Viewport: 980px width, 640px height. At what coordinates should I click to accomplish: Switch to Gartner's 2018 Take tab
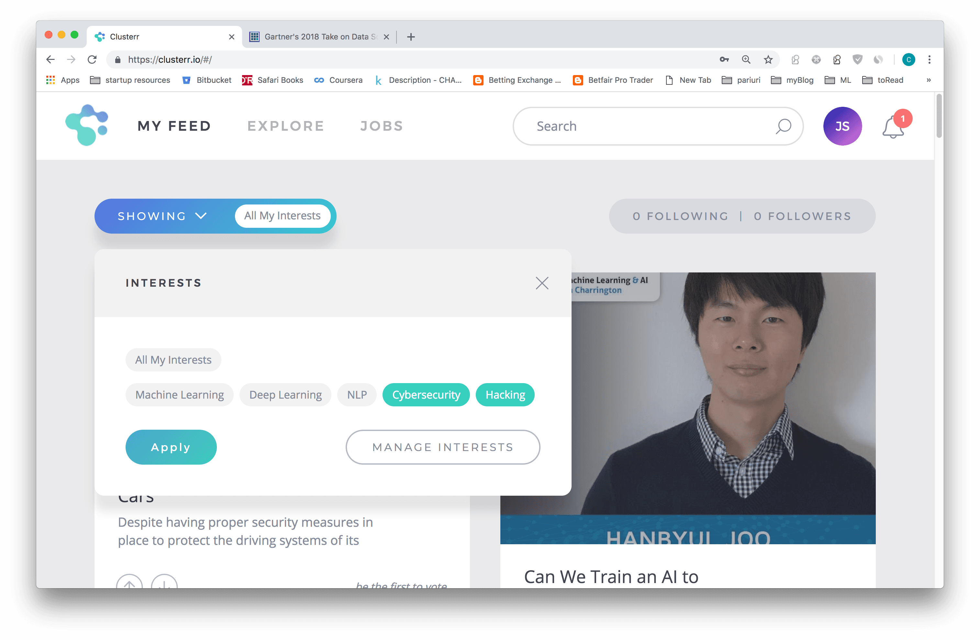pyautogui.click(x=319, y=37)
